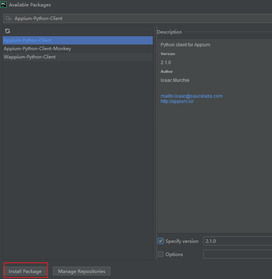Click the Isaac Murchie author name

175,80
